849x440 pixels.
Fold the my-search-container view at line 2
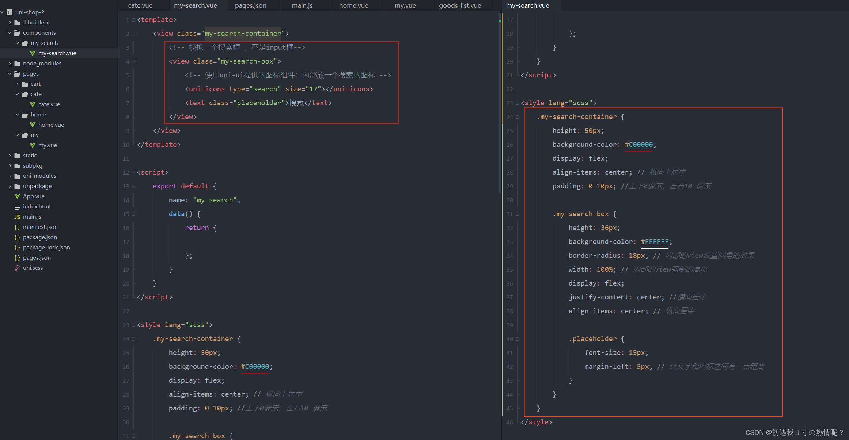point(133,34)
